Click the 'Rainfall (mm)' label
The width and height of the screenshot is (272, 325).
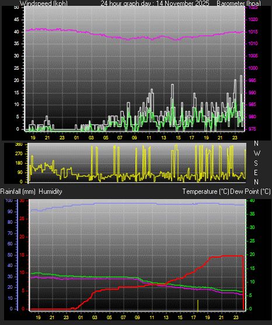tap(18, 191)
